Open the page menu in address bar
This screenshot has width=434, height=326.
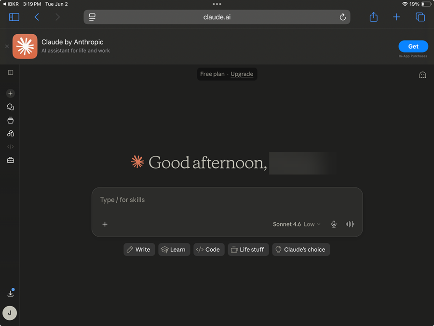click(92, 17)
